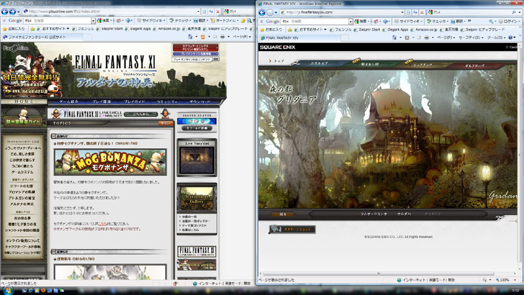
Task: Click the red こちら link in the Mog Bonanza article
Action: point(103,224)
